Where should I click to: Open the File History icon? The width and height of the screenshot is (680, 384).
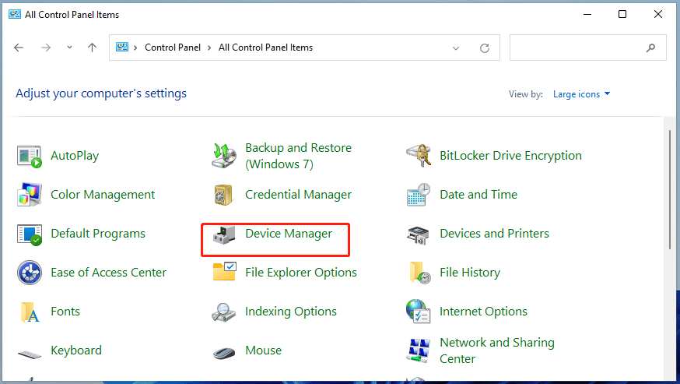tap(419, 273)
